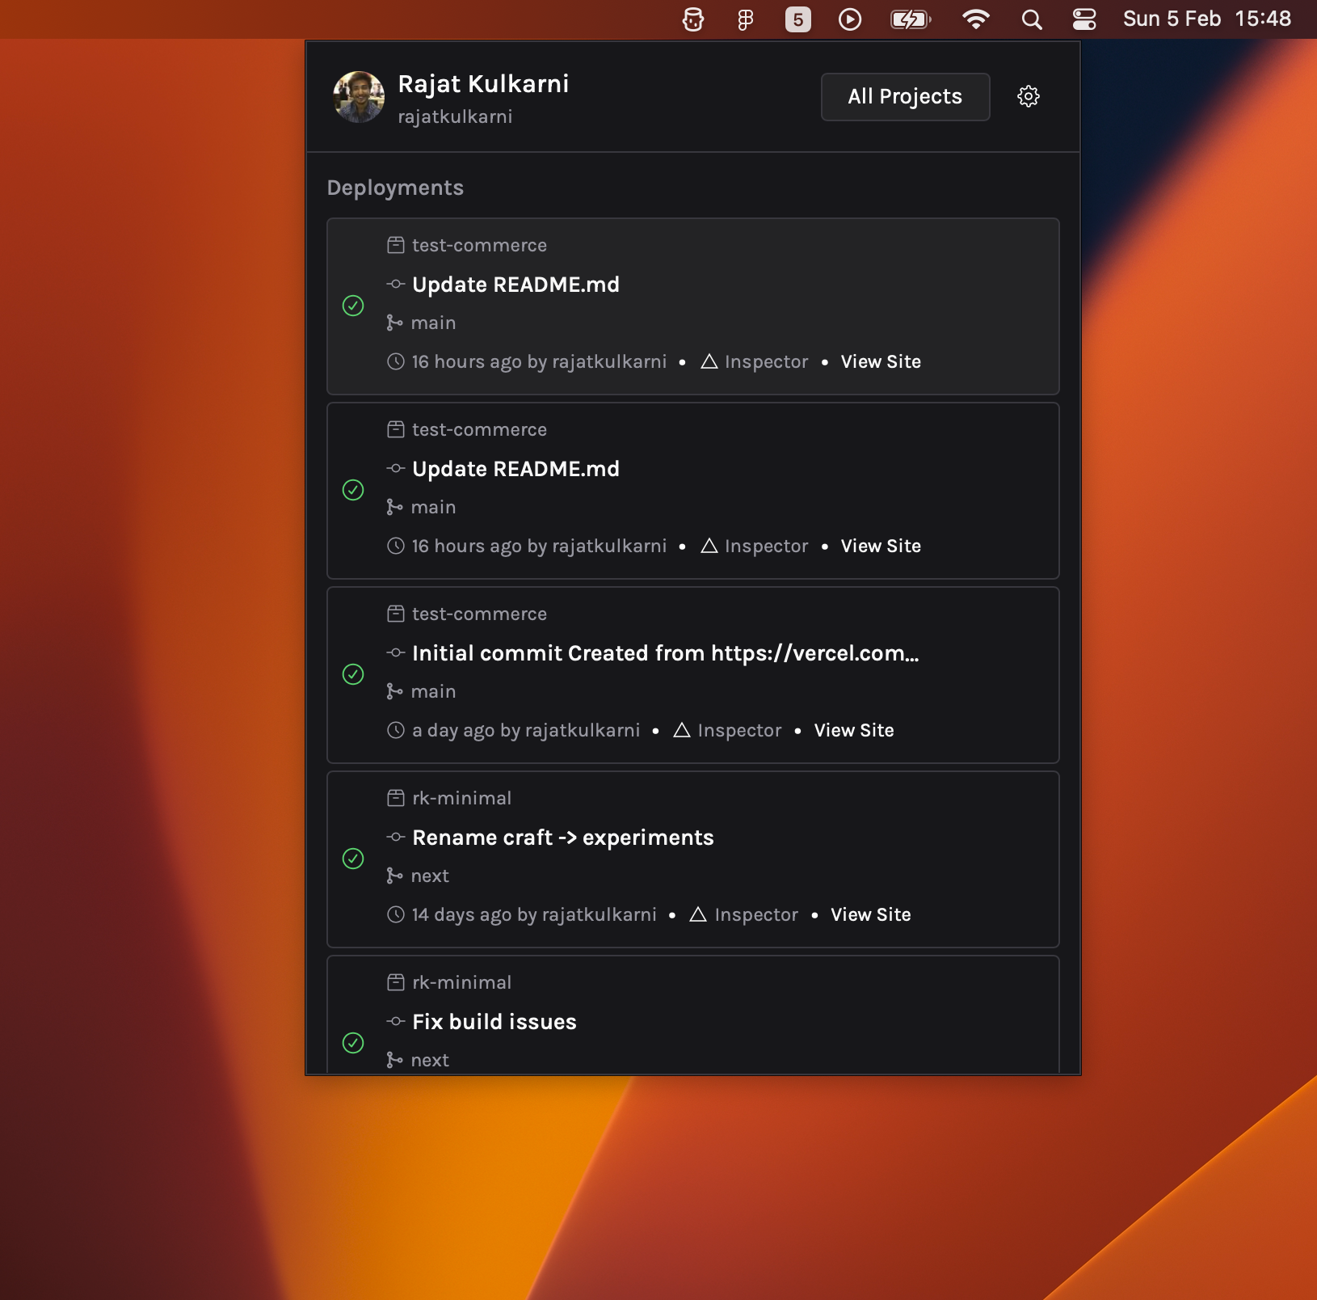Click the branch icon in the second Update README.md card
The height and width of the screenshot is (1300, 1317).
pyautogui.click(x=394, y=507)
